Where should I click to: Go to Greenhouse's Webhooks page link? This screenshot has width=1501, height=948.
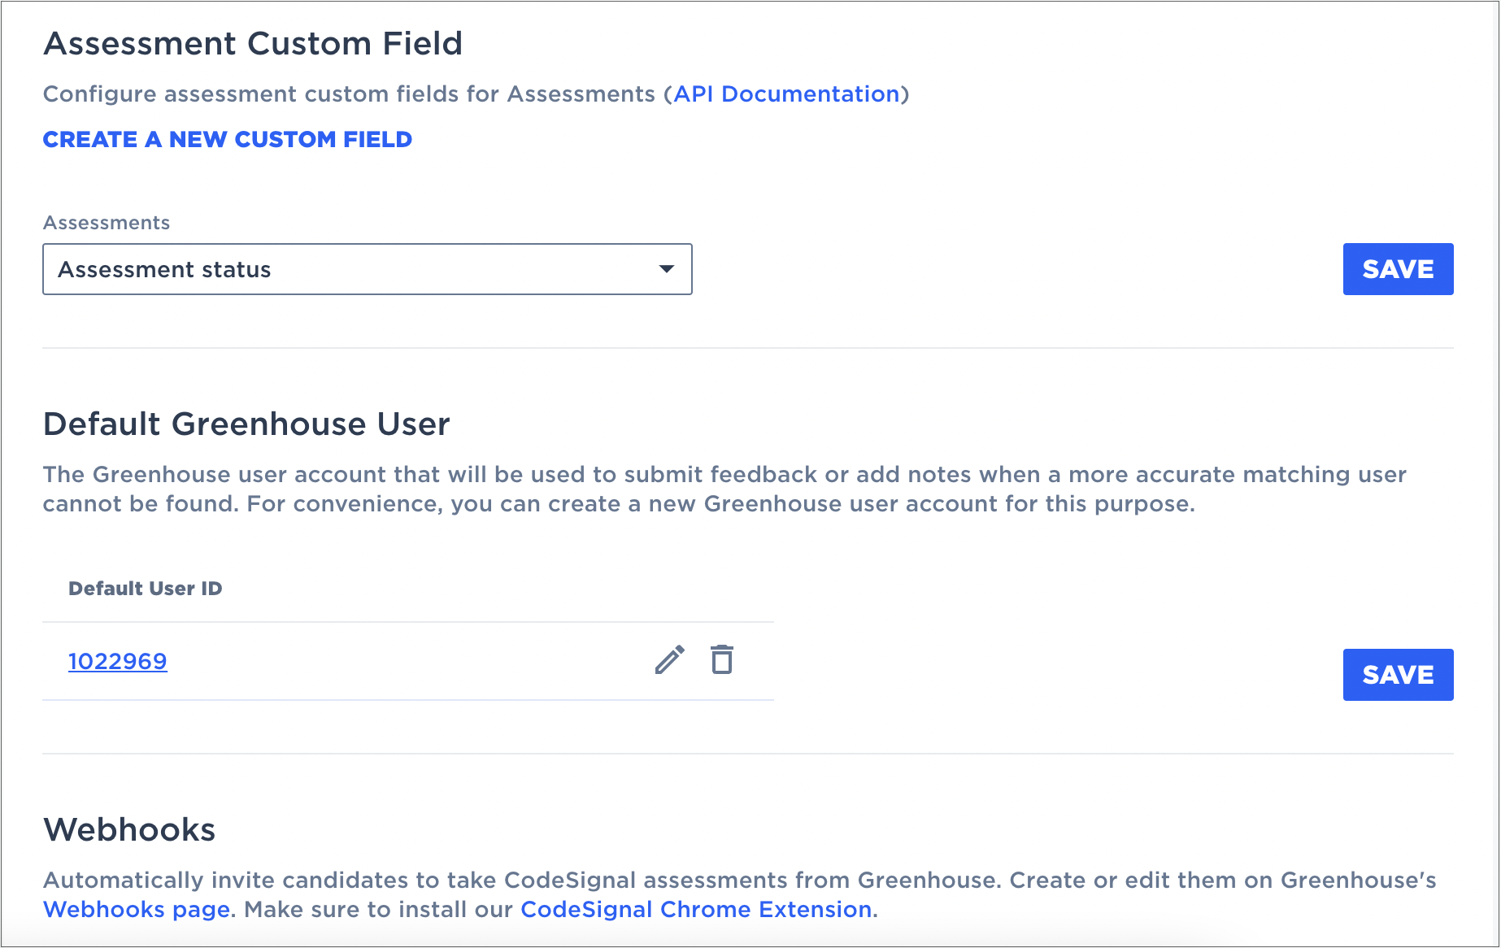point(137,910)
